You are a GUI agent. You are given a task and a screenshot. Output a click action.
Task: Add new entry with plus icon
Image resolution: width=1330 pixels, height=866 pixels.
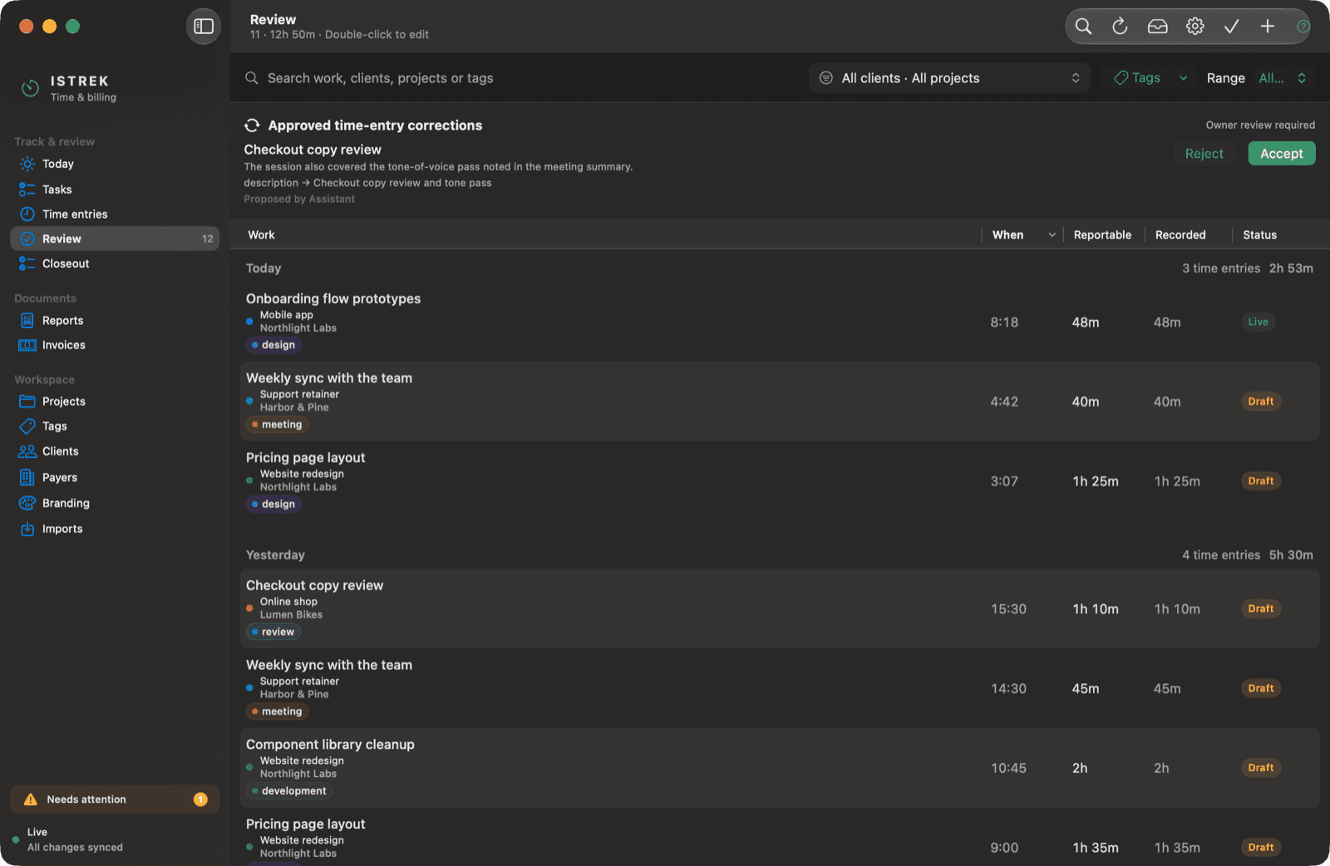click(x=1268, y=27)
